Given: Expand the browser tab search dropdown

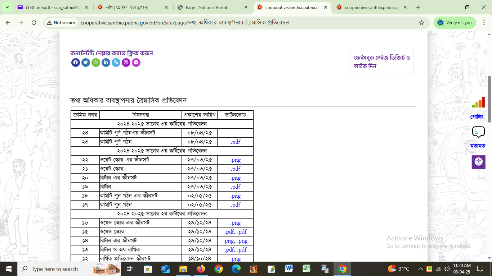Looking at the screenshot, I should (x=7, y=7).
